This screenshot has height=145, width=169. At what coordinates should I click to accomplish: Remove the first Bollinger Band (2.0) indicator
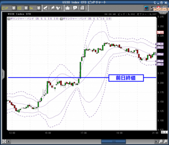[x=9, y=19]
